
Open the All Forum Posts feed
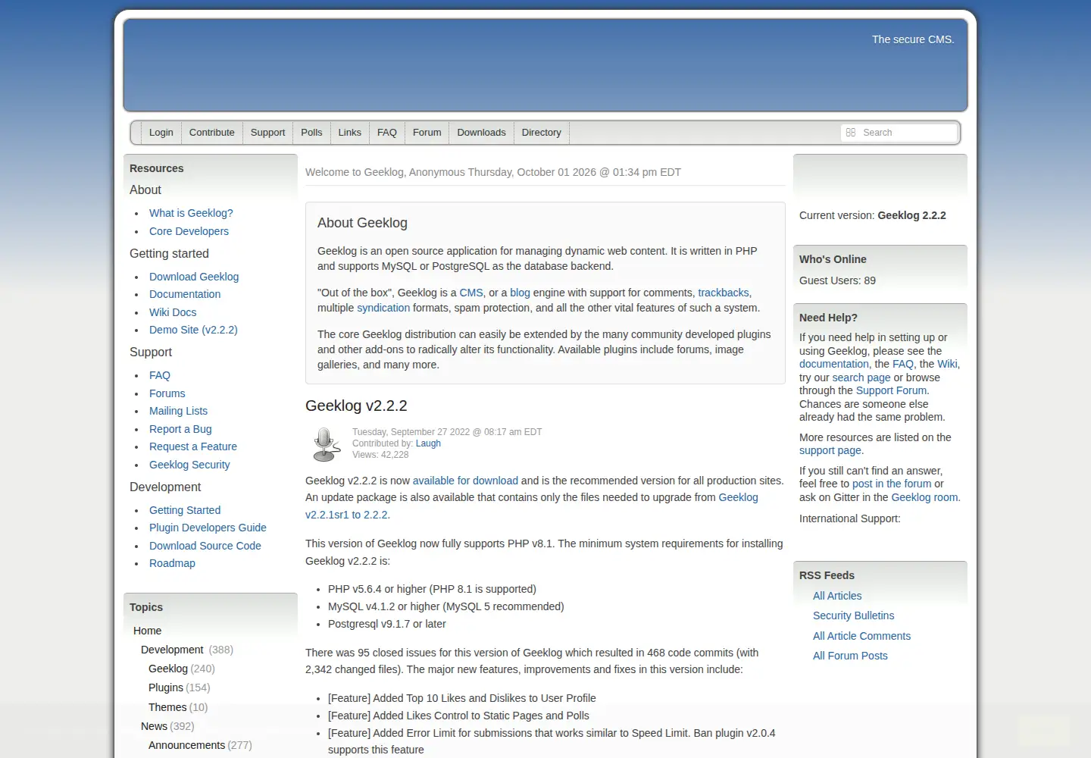coord(850,656)
